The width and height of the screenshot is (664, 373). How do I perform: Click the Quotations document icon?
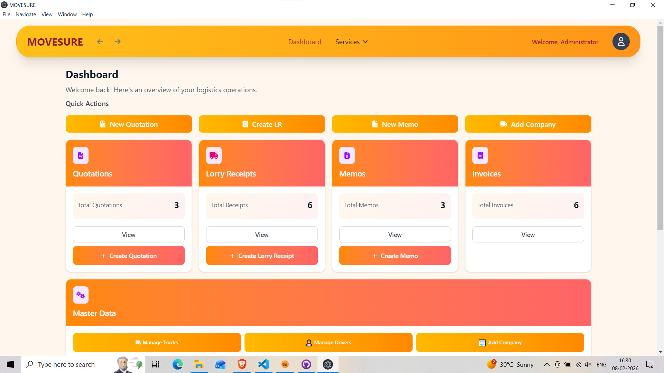(x=80, y=155)
